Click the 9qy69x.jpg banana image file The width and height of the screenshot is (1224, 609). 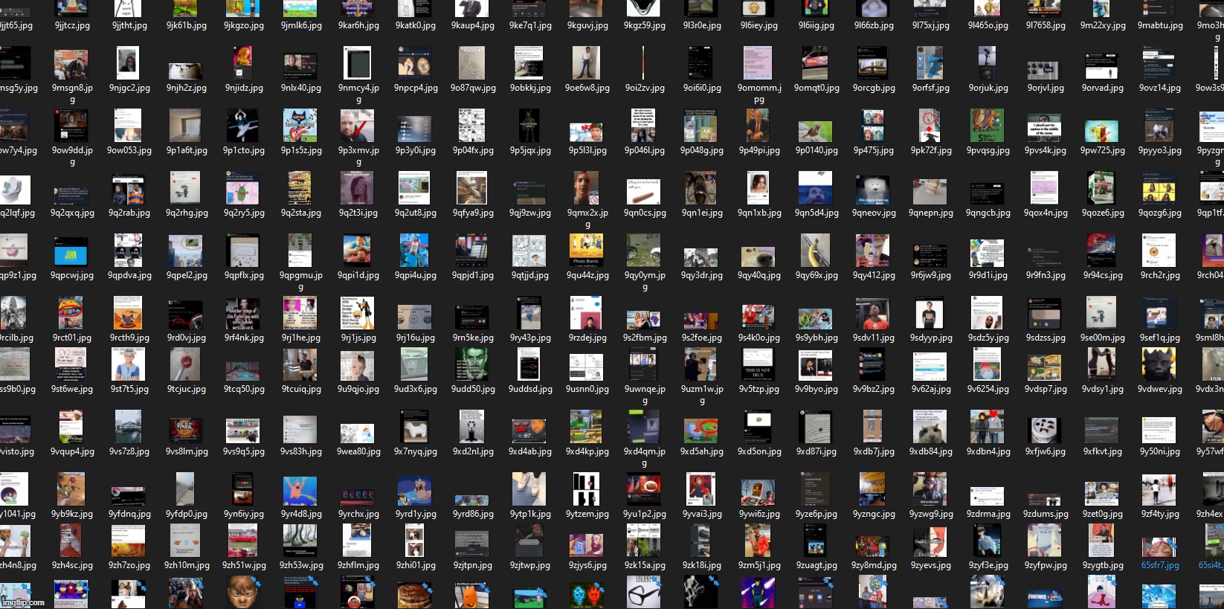pos(816,252)
